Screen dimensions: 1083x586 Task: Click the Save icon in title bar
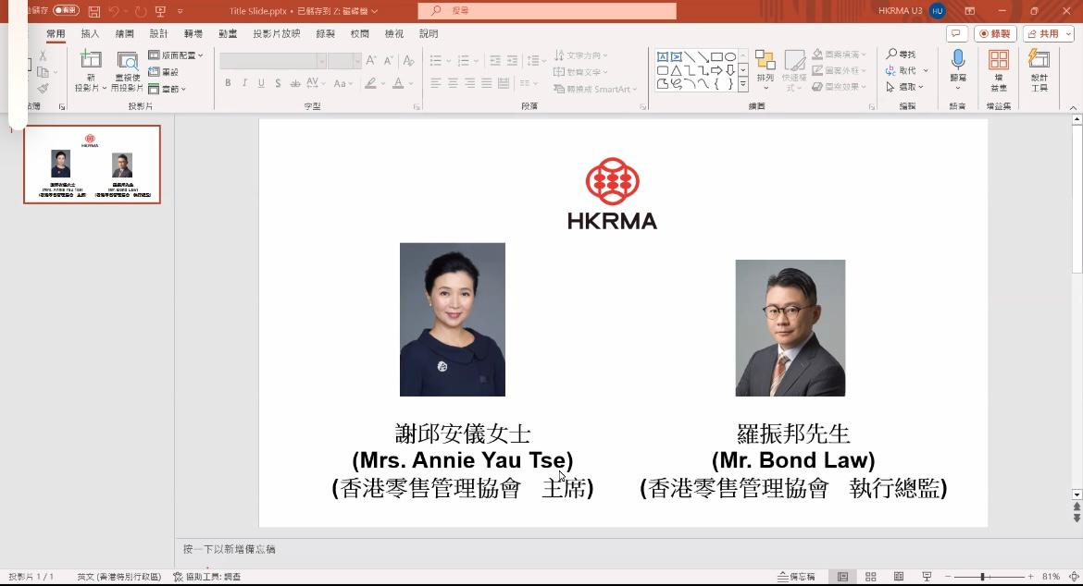(x=94, y=11)
